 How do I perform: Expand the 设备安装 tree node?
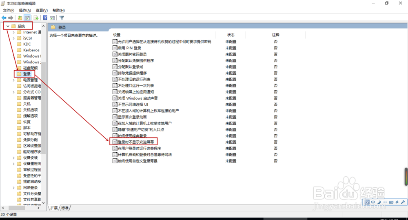13,158
